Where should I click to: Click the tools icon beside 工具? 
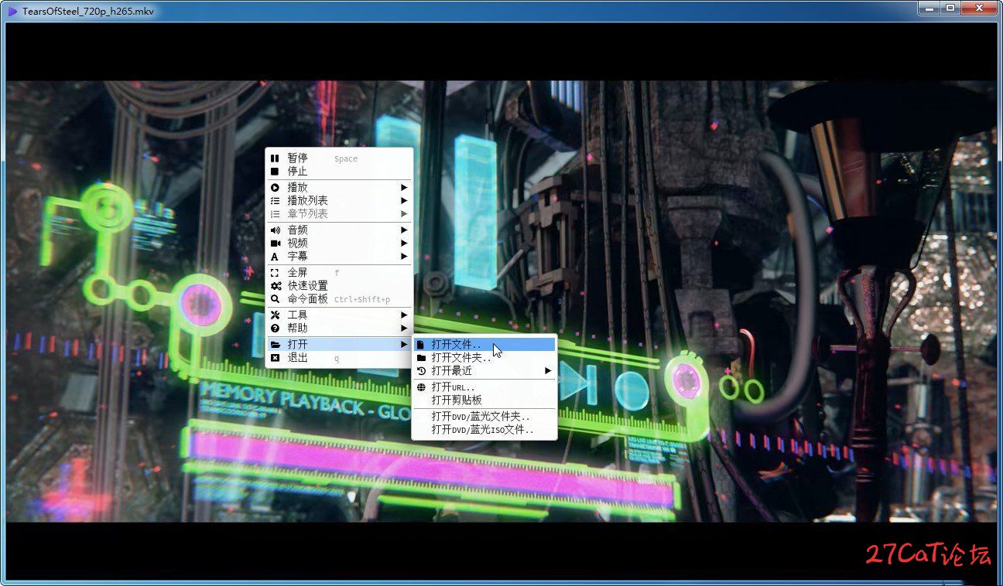pyautogui.click(x=274, y=315)
